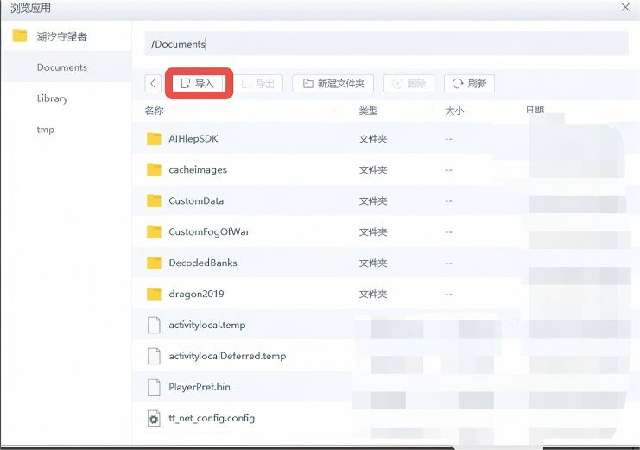This screenshot has width=640, height=450.
Task: Click the dragon2019 folder icon
Action: coord(154,294)
